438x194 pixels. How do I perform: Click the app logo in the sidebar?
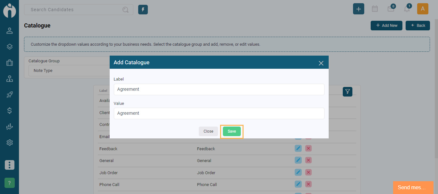tap(10, 10)
